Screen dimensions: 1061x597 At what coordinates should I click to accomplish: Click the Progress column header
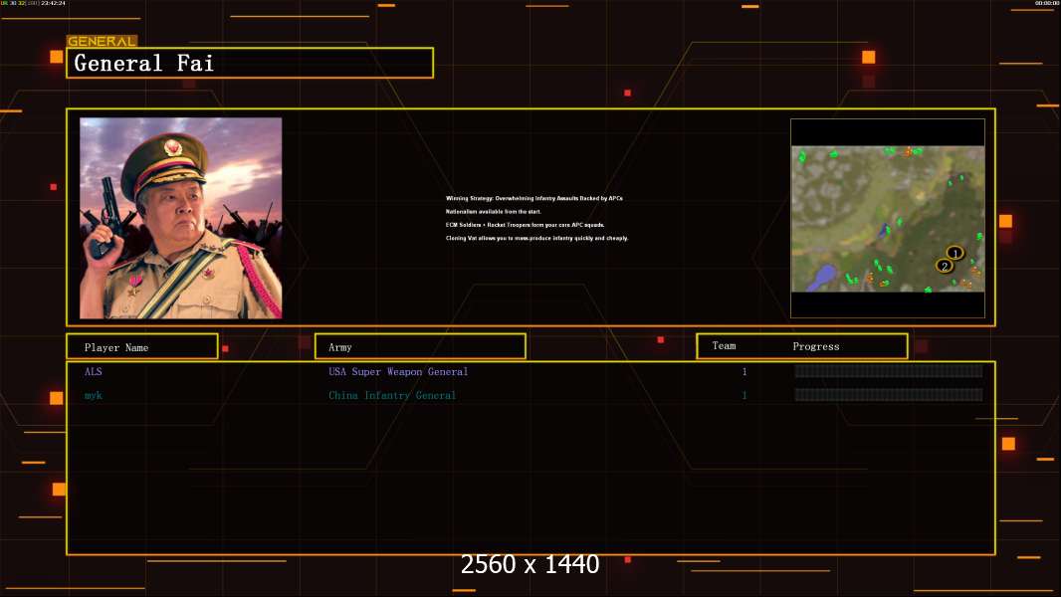(x=816, y=346)
